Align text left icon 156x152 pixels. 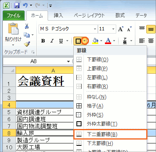(x=142, y=41)
